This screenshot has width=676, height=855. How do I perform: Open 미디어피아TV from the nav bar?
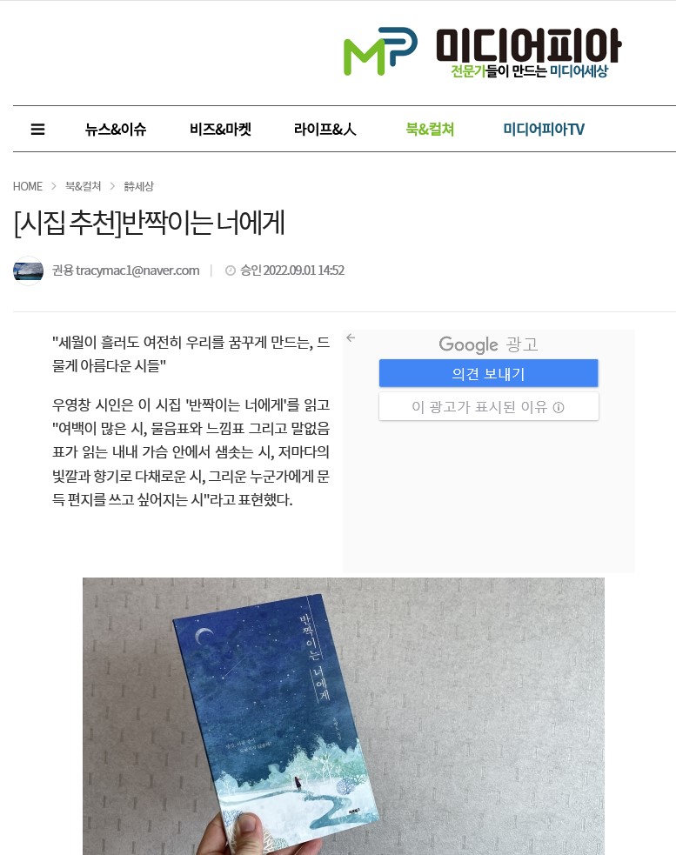click(x=544, y=130)
